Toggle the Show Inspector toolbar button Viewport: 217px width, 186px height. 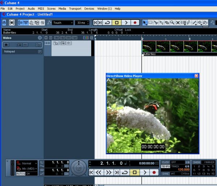pos(20,22)
